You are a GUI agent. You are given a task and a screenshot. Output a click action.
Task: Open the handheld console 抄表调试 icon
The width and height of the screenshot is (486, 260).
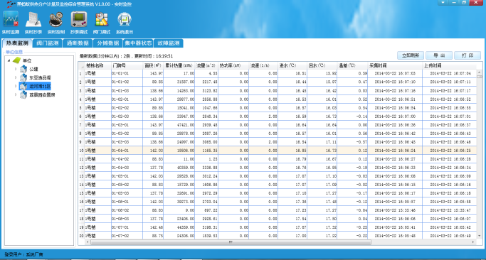(x=79, y=19)
